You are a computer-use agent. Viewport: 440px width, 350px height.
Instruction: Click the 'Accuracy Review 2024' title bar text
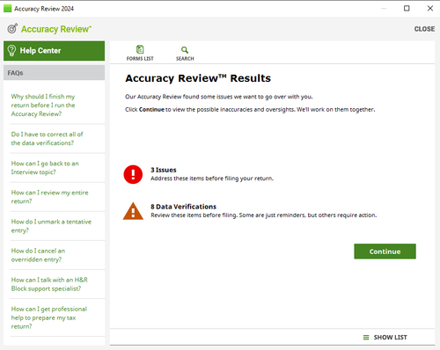point(44,9)
